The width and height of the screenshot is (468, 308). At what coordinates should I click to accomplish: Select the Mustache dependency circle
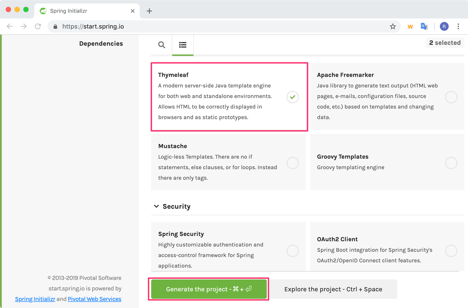[x=292, y=162]
